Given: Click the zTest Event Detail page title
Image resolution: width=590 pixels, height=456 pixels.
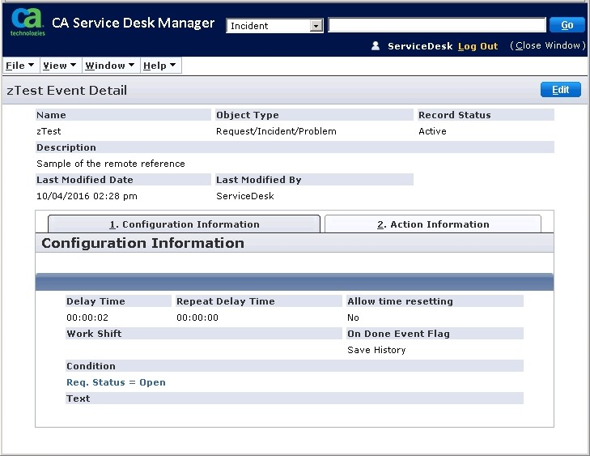Looking at the screenshot, I should [66, 91].
